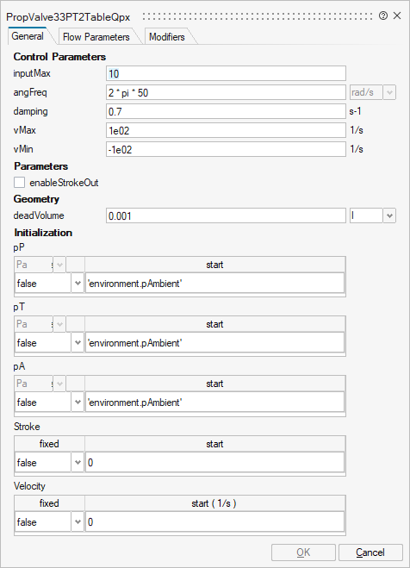Expand the pP fixed false dropdown
The image size is (410, 568).
(x=78, y=284)
